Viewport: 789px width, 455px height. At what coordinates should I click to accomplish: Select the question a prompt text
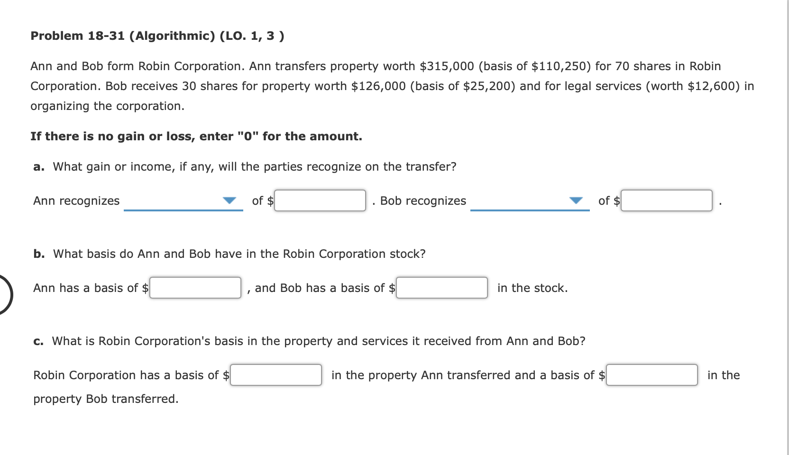click(x=244, y=166)
